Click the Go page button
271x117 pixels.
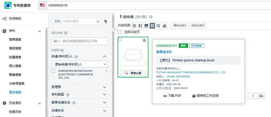261,96
